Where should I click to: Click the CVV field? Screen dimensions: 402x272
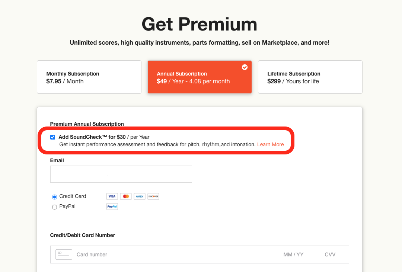pos(330,255)
